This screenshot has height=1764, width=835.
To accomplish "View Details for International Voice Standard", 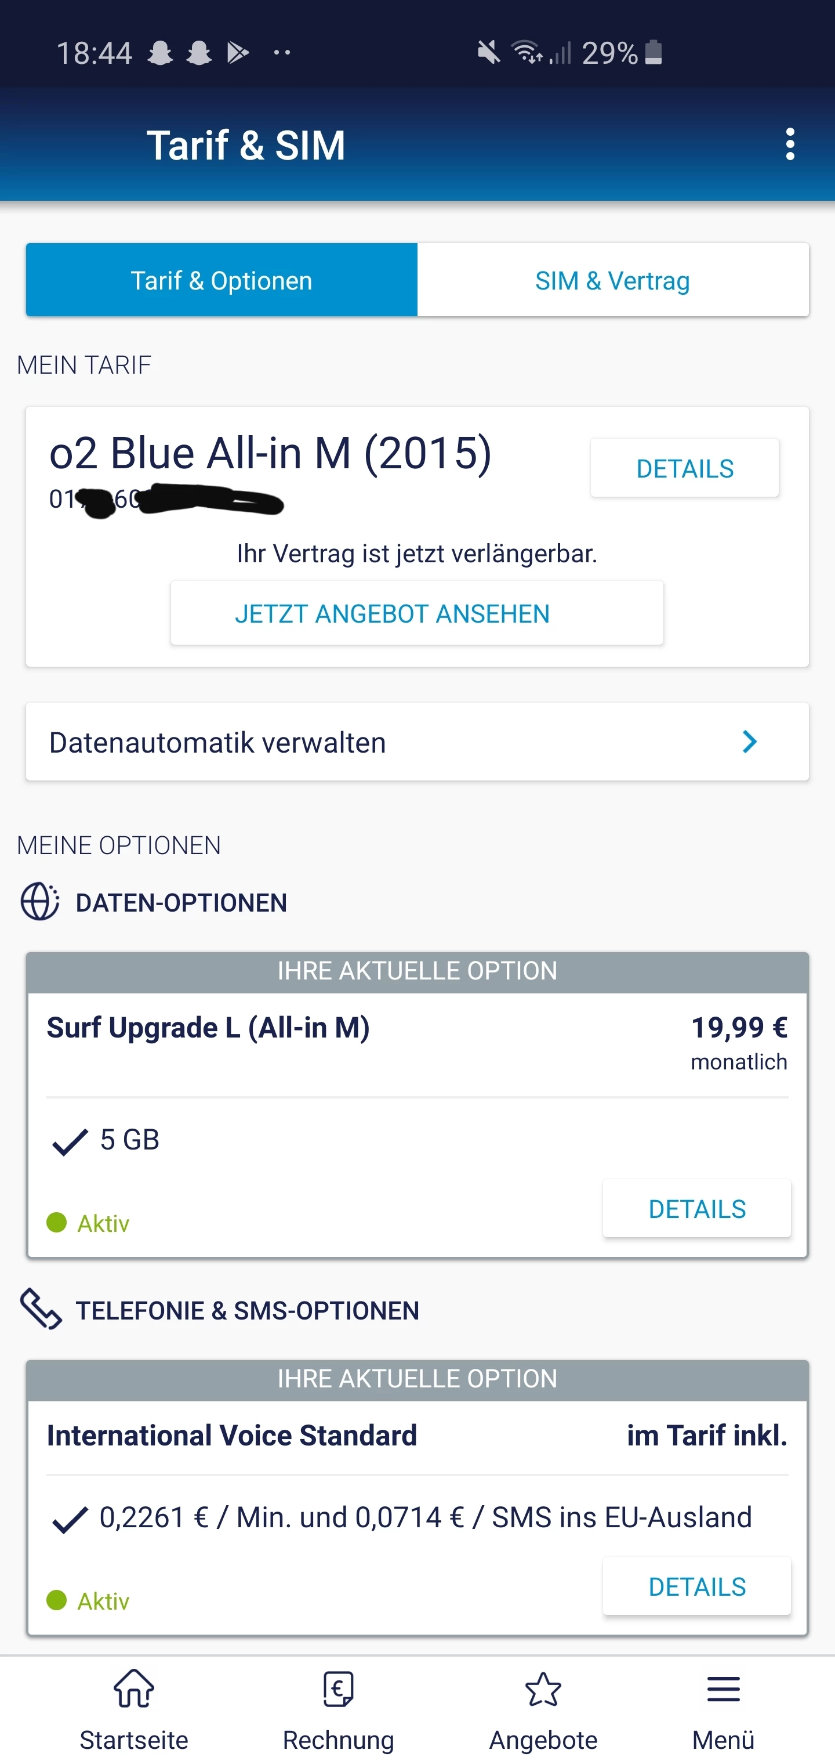I will (x=697, y=1586).
